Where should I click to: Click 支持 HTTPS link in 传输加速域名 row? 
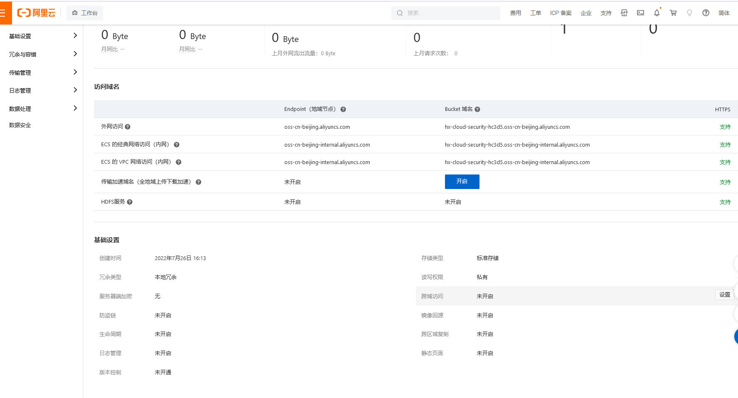click(725, 182)
